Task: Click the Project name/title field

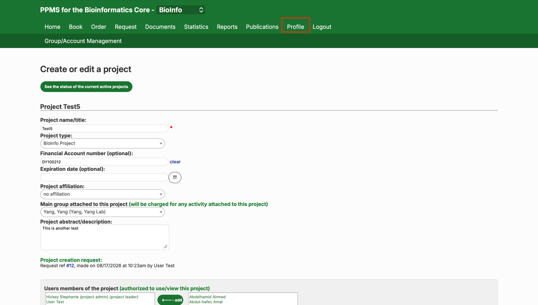Action: click(104, 128)
